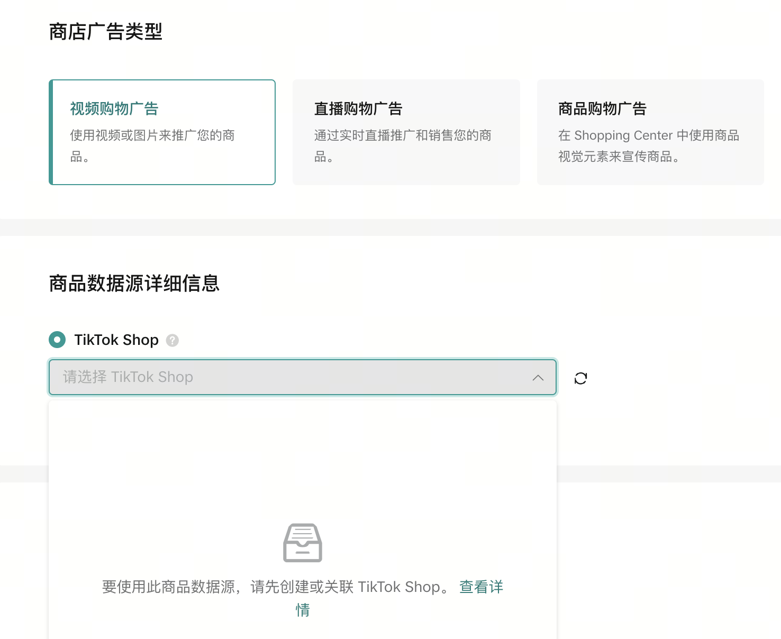
Task: Open the TikTok Shop help question mark icon
Action: pos(172,341)
